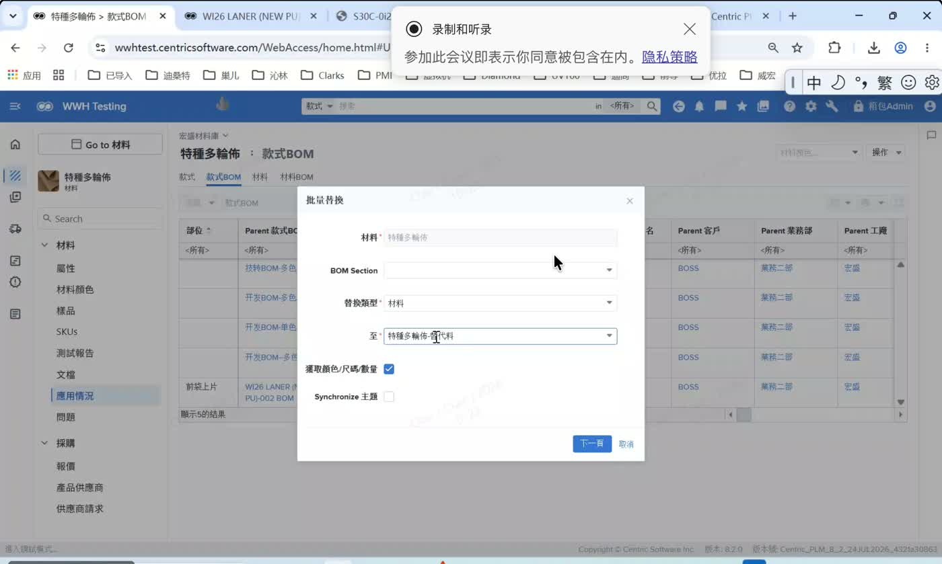Open the favorites star in the WWH header
This screenshot has width=942, height=564.
pos(741,106)
